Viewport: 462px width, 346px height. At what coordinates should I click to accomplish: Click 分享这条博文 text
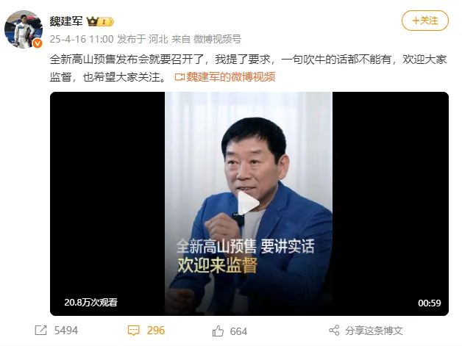[x=374, y=331]
